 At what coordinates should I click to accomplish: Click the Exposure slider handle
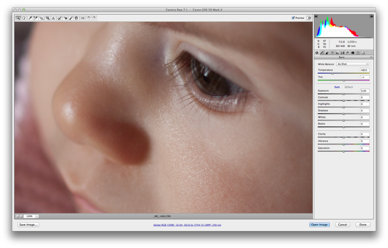(x=344, y=94)
